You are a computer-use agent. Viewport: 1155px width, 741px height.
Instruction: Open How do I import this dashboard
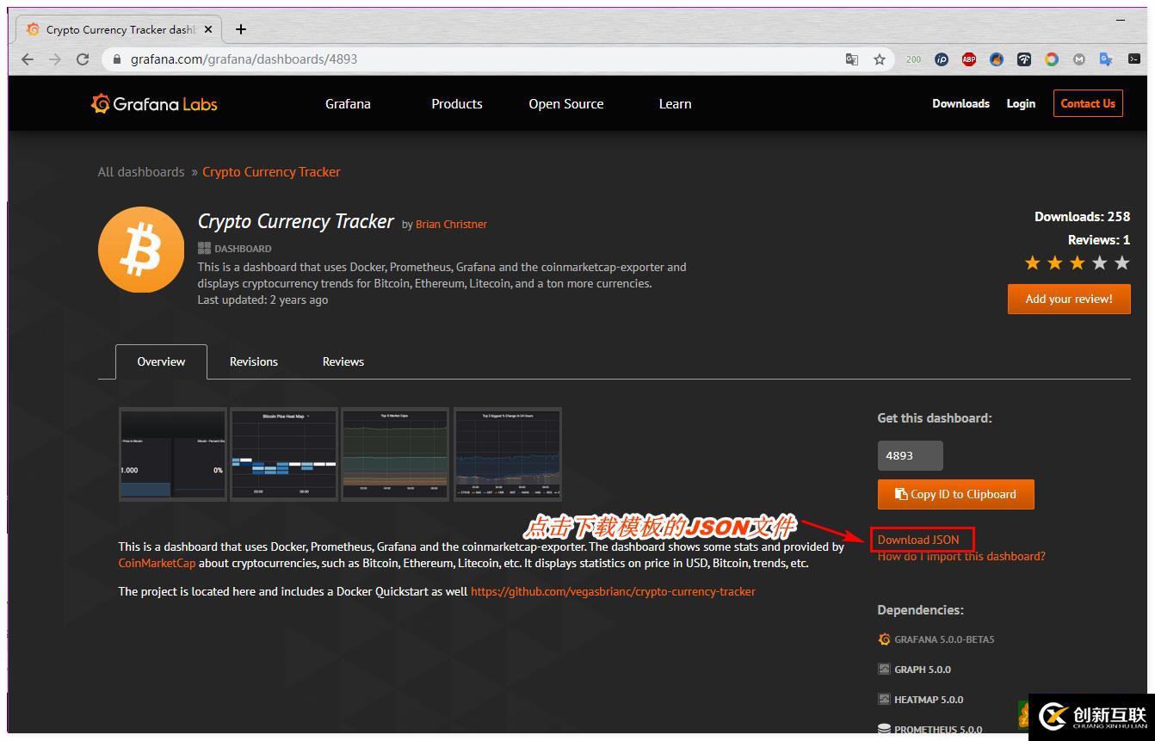[x=961, y=556]
